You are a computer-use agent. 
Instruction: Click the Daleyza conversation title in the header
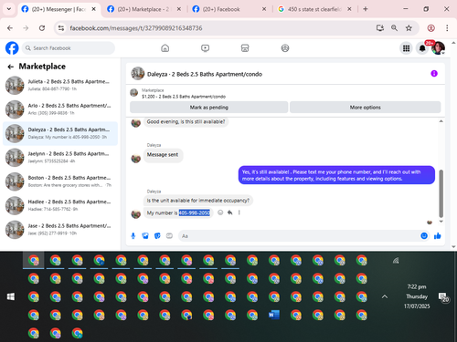pos(205,74)
